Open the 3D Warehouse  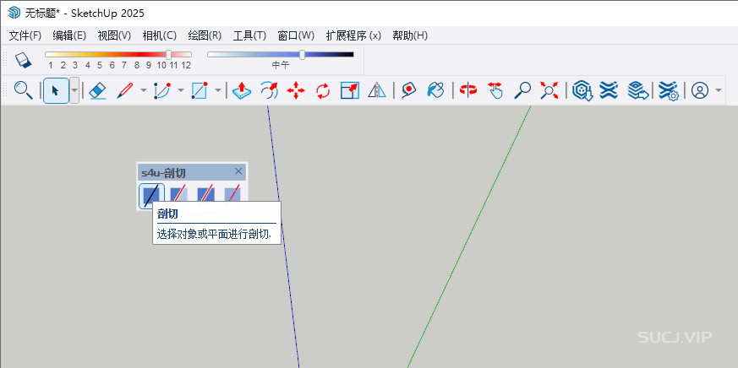pos(582,89)
